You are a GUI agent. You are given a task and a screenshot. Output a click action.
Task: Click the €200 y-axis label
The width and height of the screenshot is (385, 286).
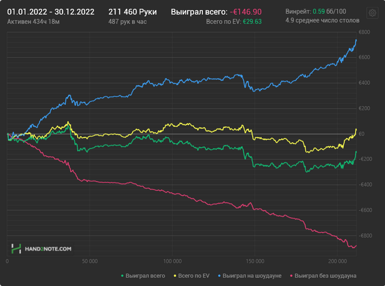(364, 109)
